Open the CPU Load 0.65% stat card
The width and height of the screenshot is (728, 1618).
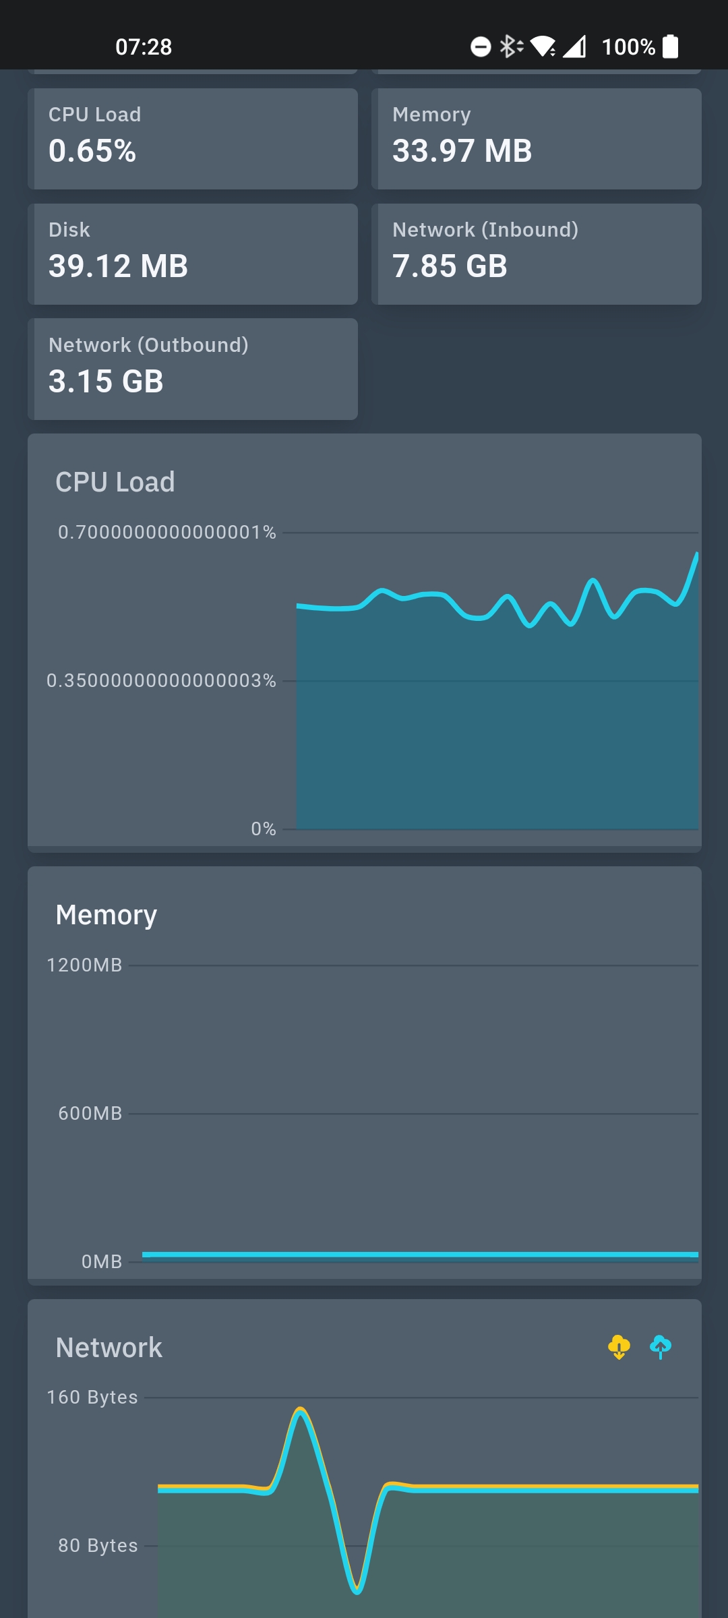pos(193,138)
